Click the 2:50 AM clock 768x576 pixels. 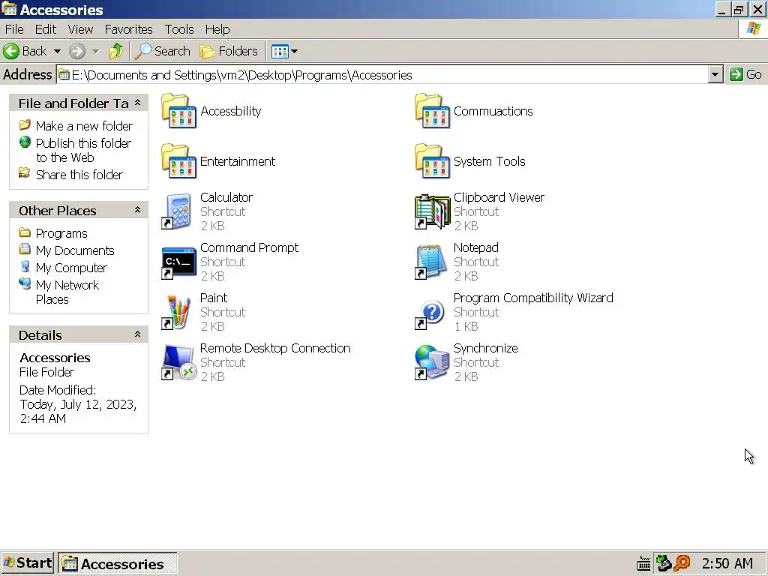point(727,563)
